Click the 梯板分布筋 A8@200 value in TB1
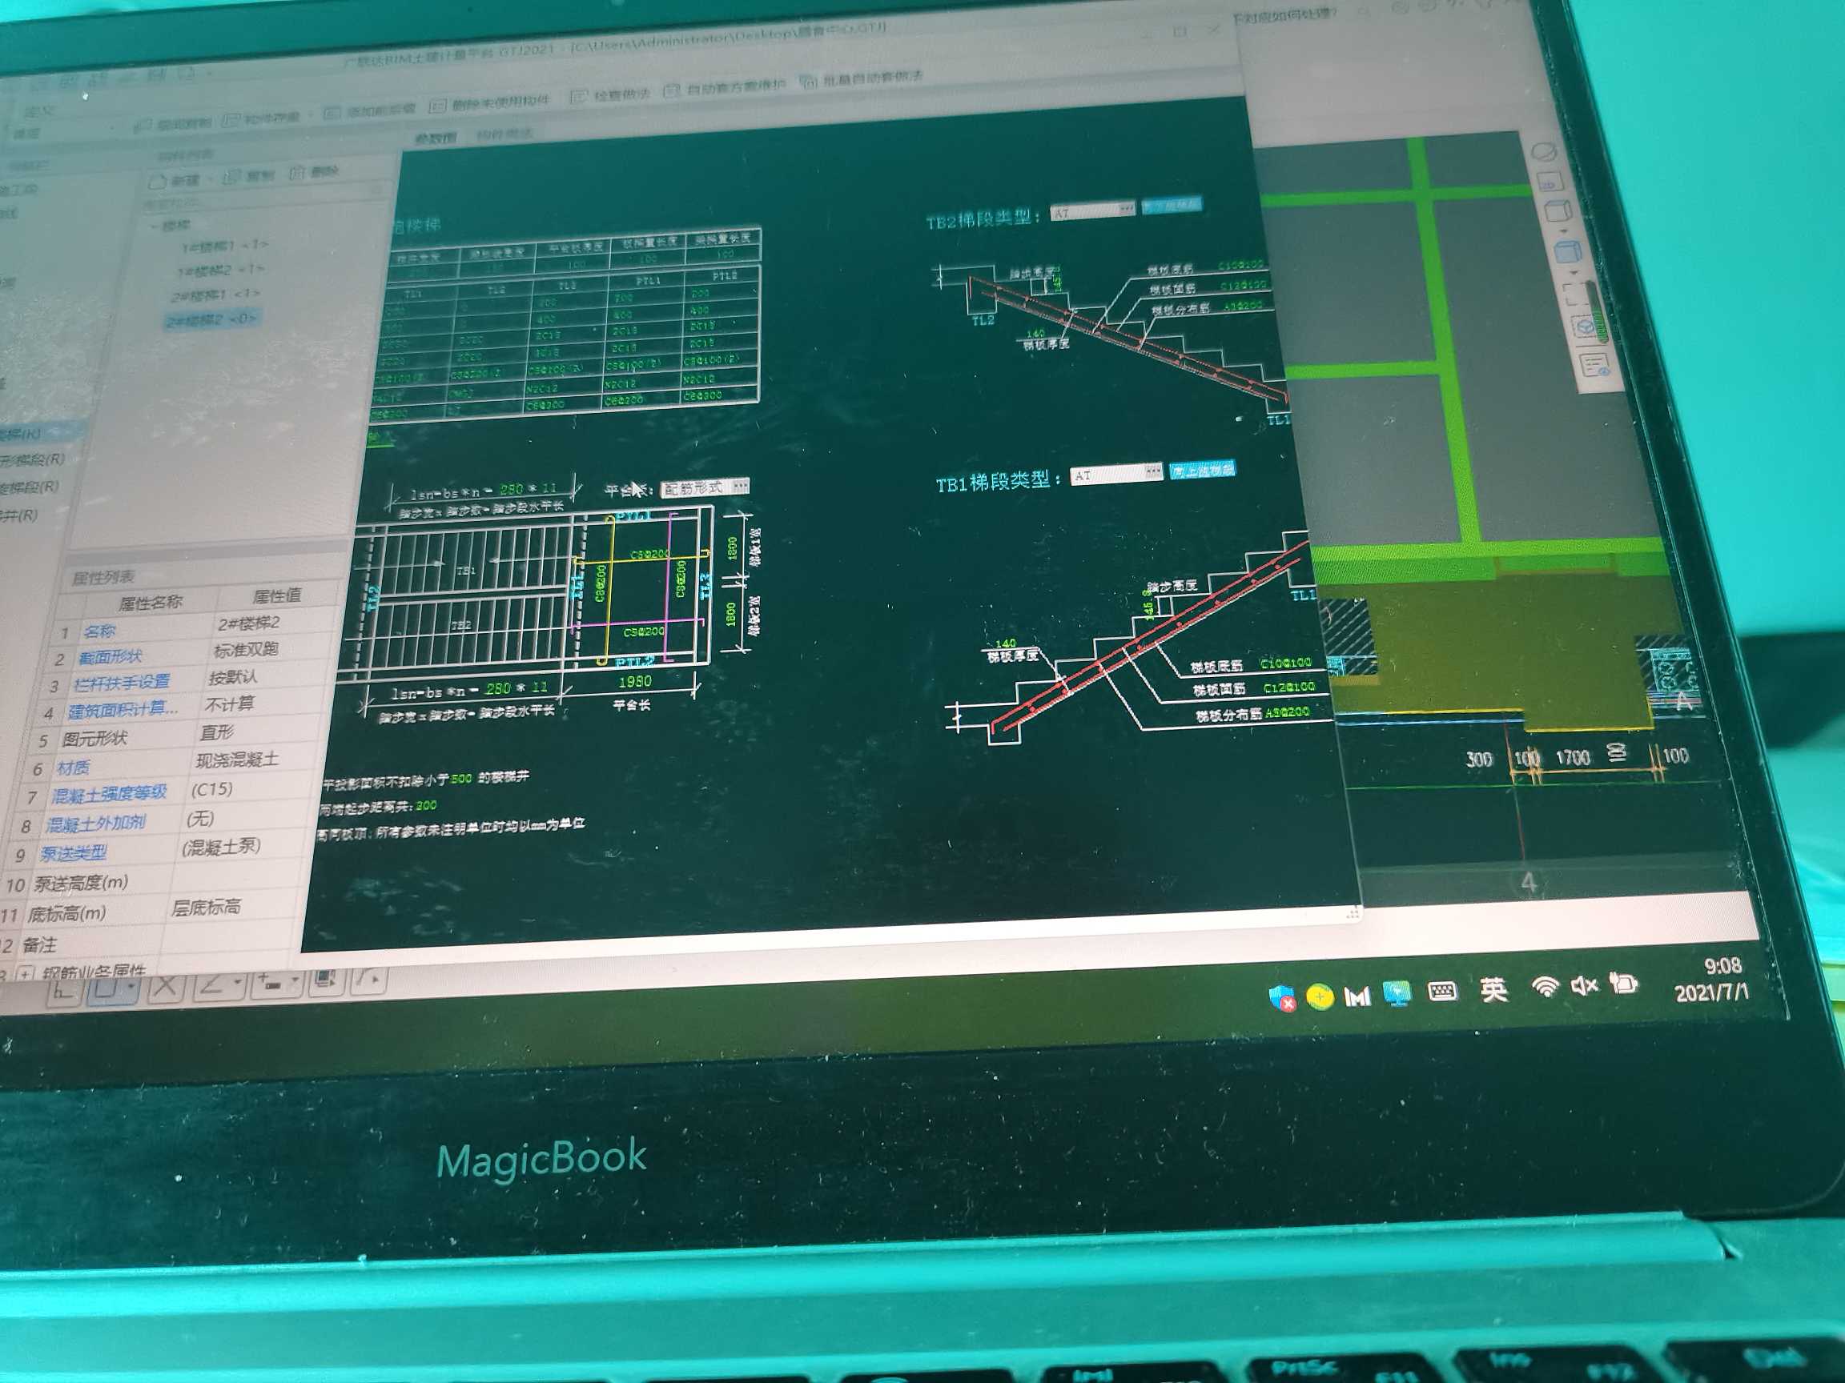The image size is (1845, 1383). click(1287, 714)
